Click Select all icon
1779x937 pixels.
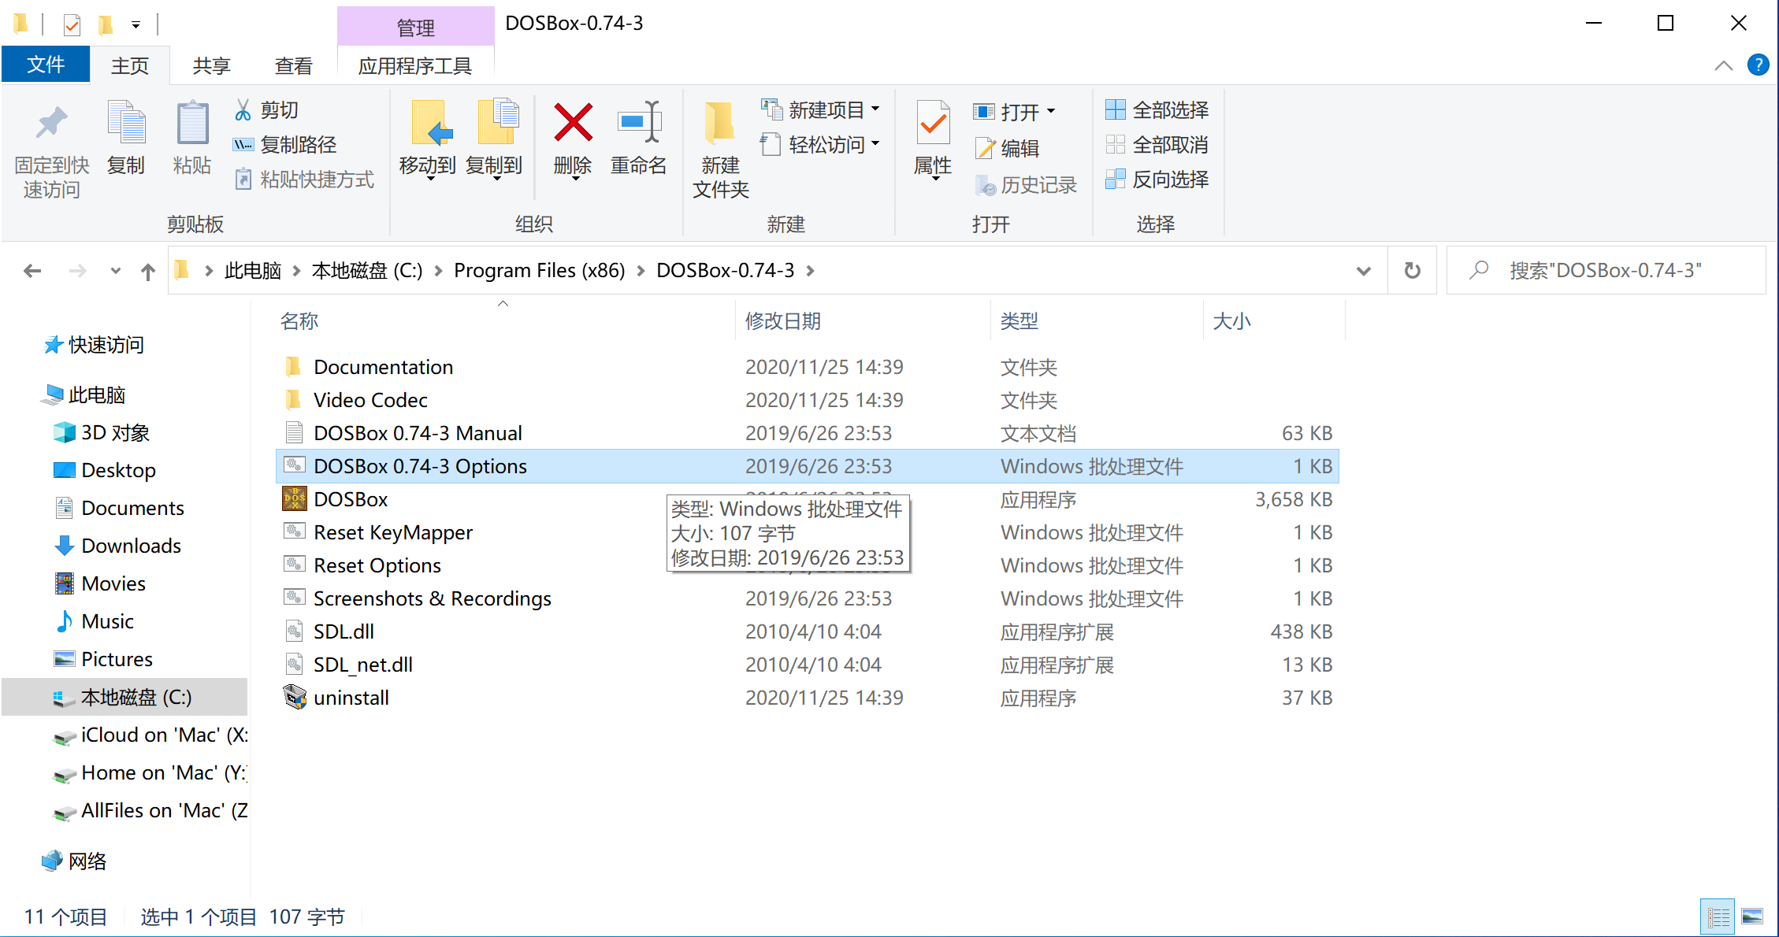point(1115,109)
